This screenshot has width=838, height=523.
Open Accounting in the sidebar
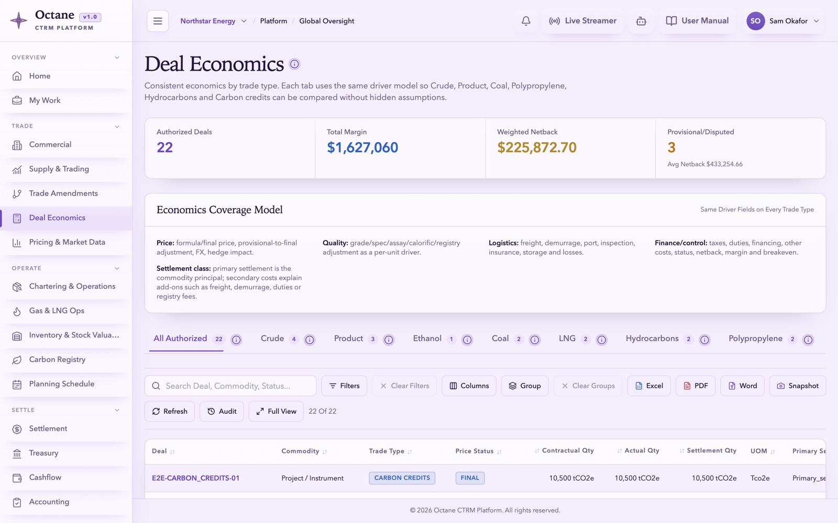[66, 502]
